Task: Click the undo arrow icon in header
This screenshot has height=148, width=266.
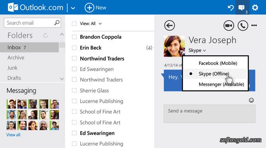Action: (231, 8)
